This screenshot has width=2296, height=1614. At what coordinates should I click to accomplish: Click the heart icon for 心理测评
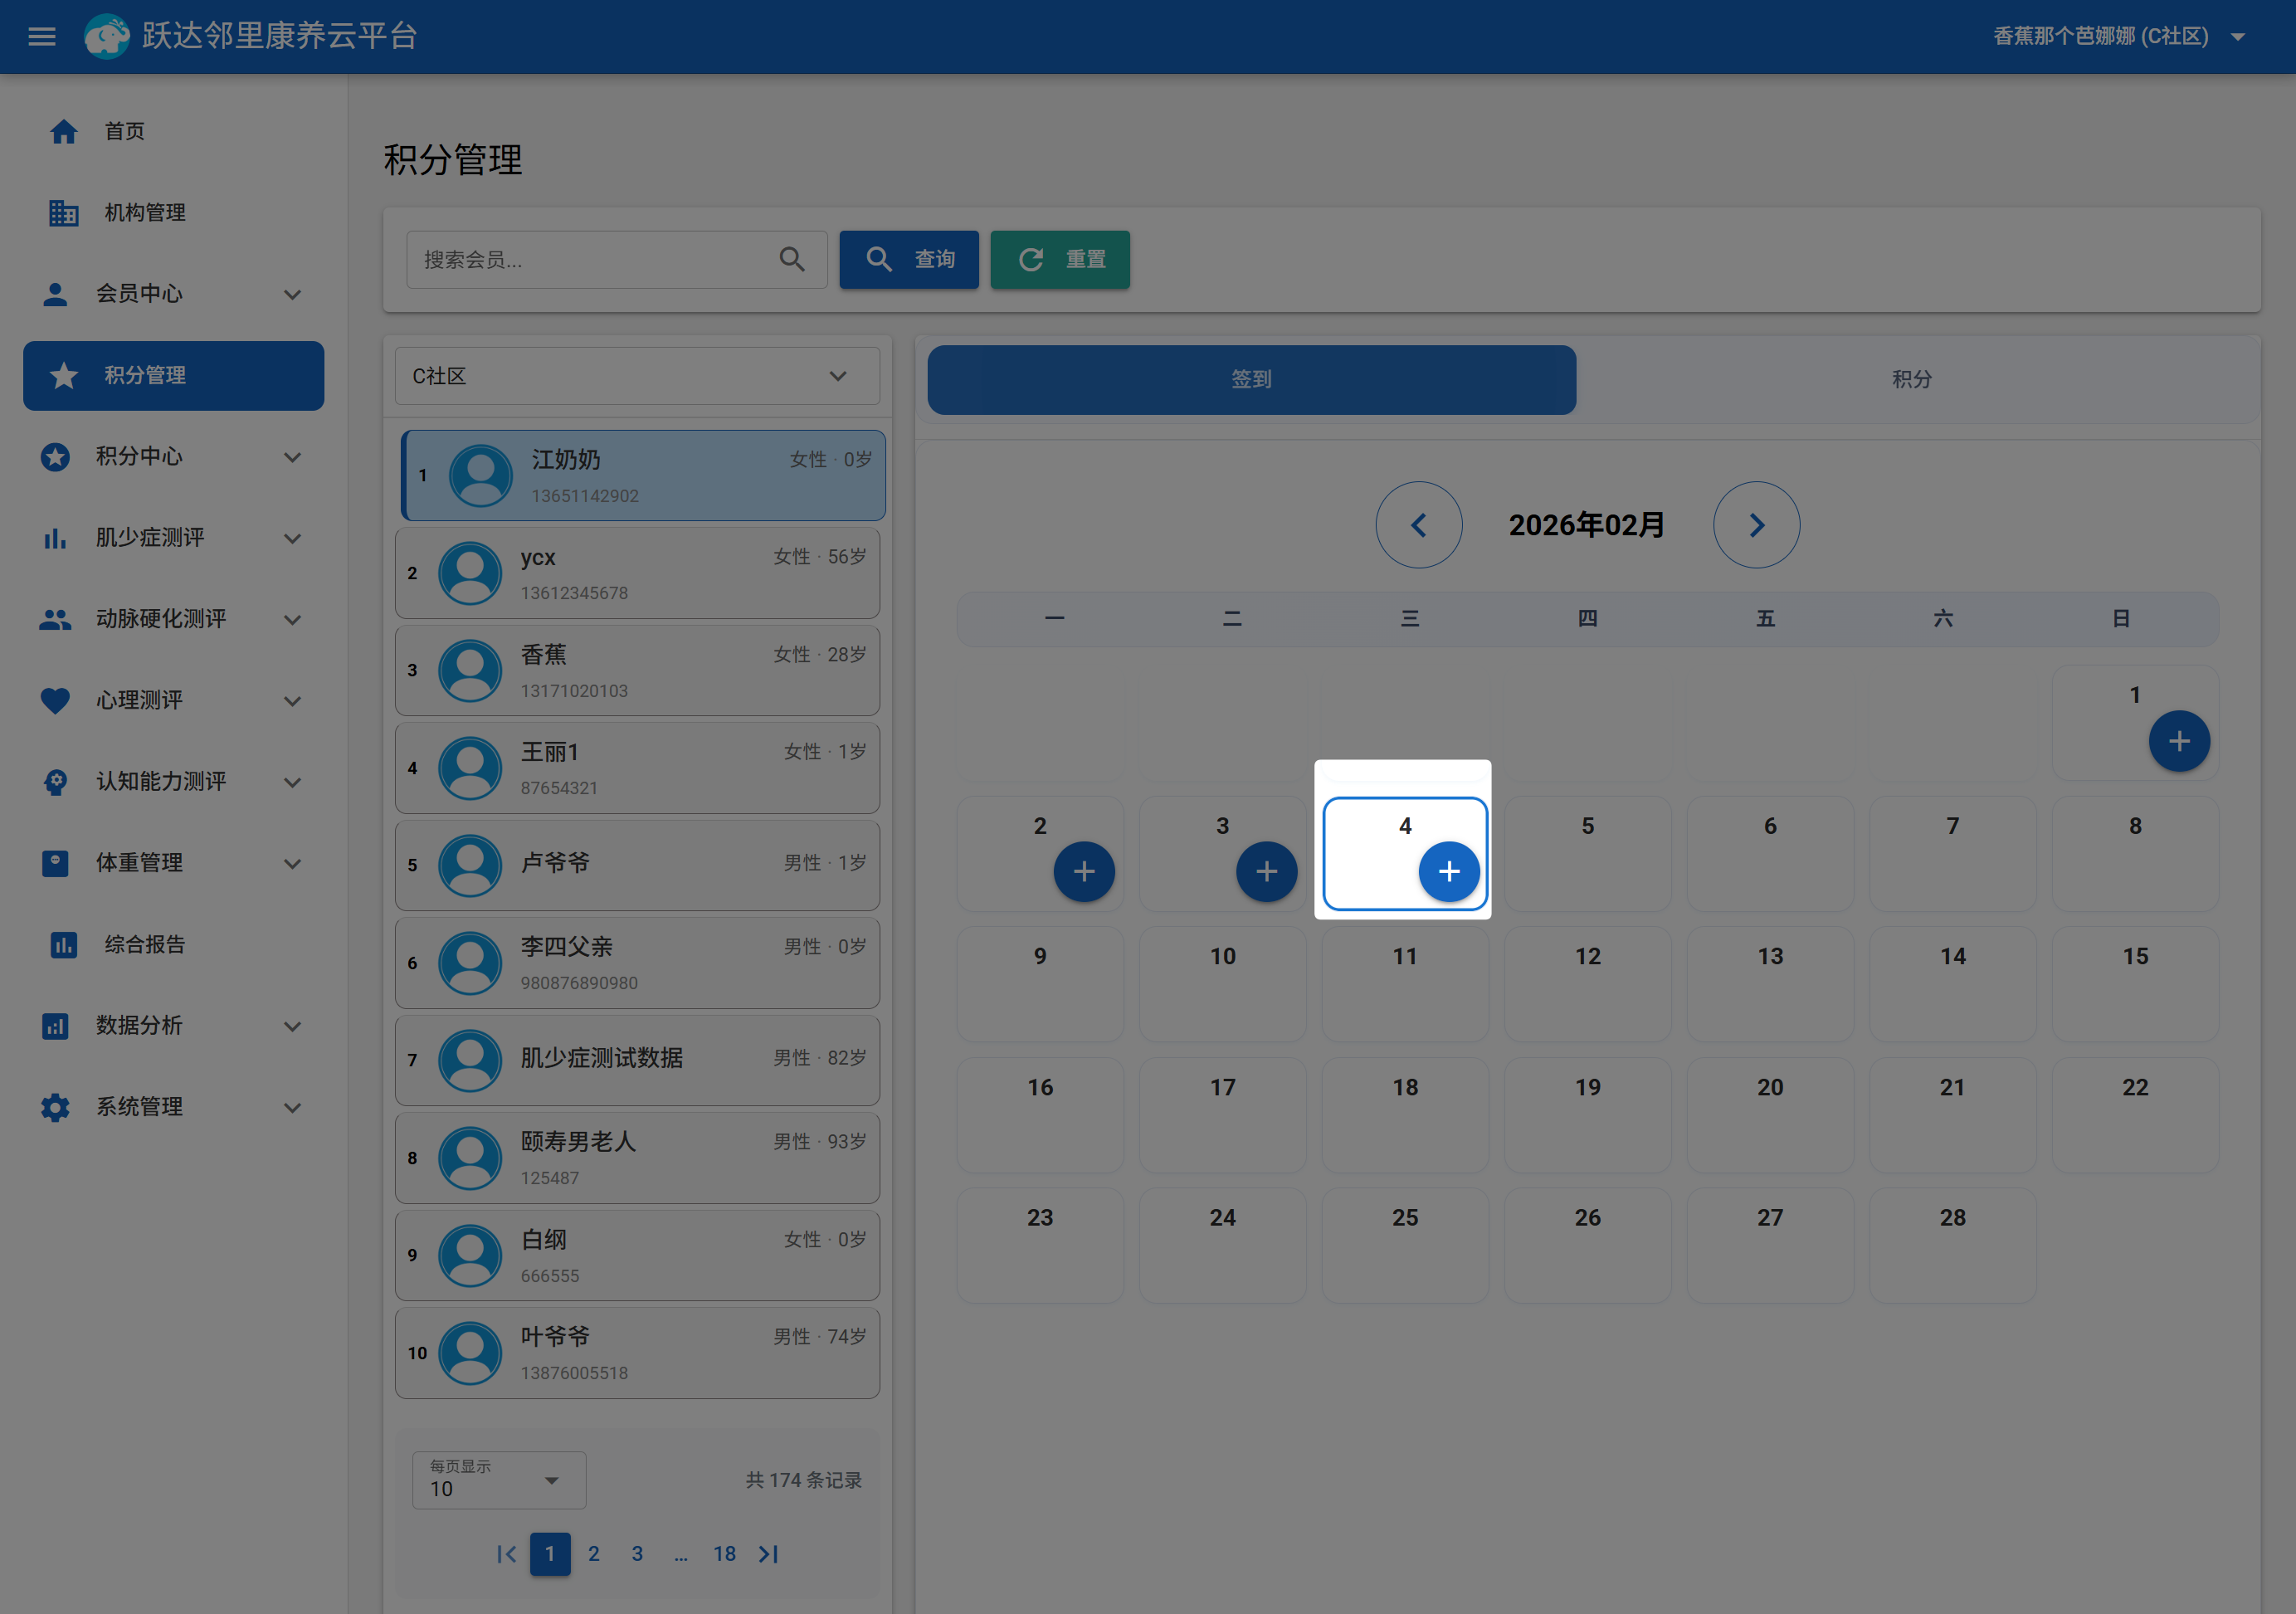pyautogui.click(x=55, y=701)
